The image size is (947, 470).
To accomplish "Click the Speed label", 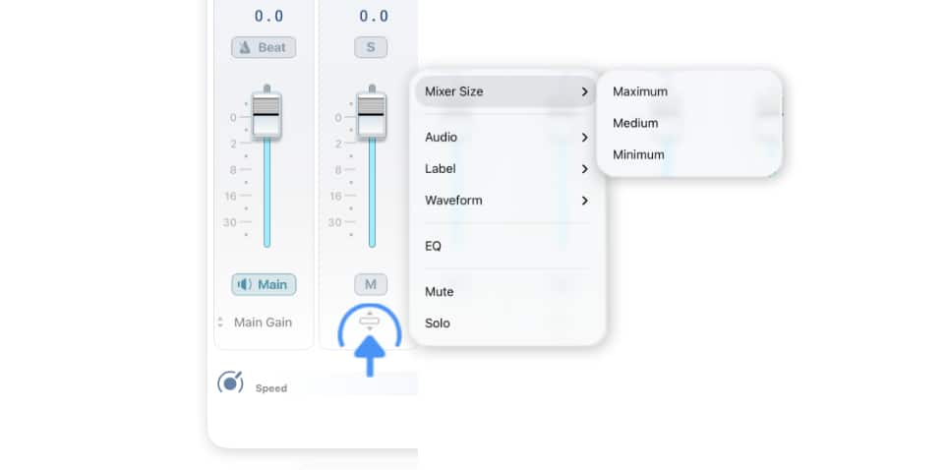I will (271, 388).
